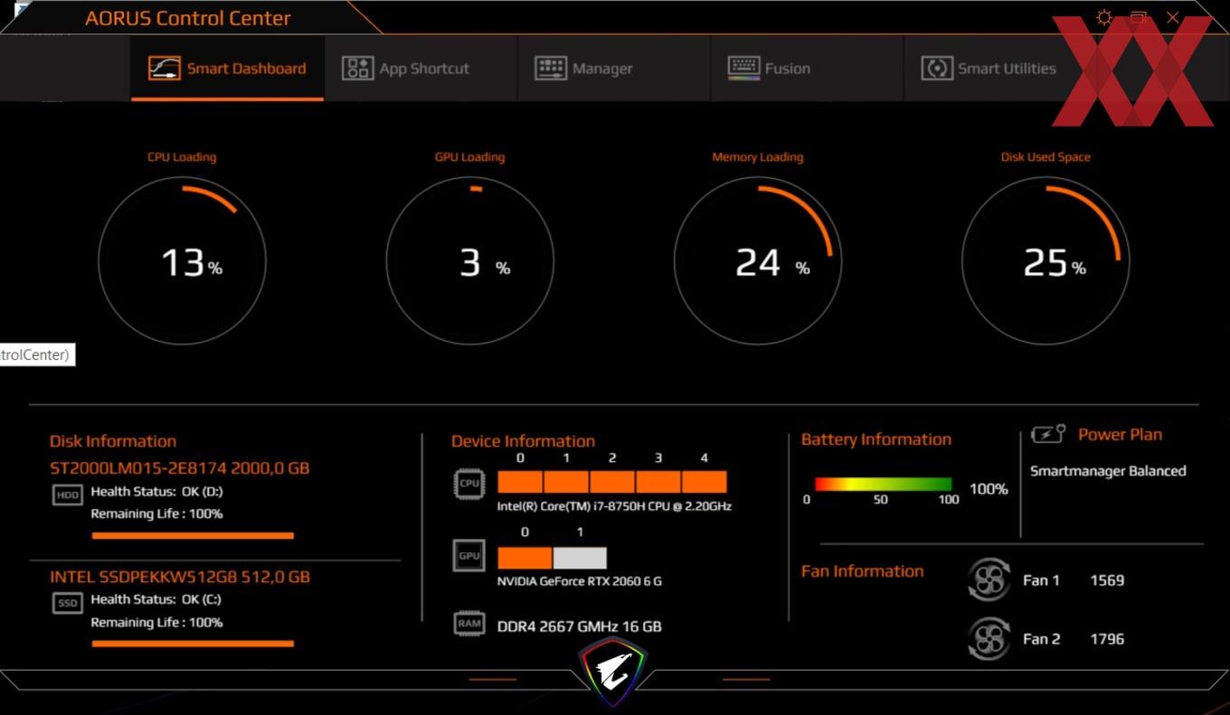Click the ST2000LM015 remaining life bar
Image resolution: width=1230 pixels, height=715 pixels.
193,536
